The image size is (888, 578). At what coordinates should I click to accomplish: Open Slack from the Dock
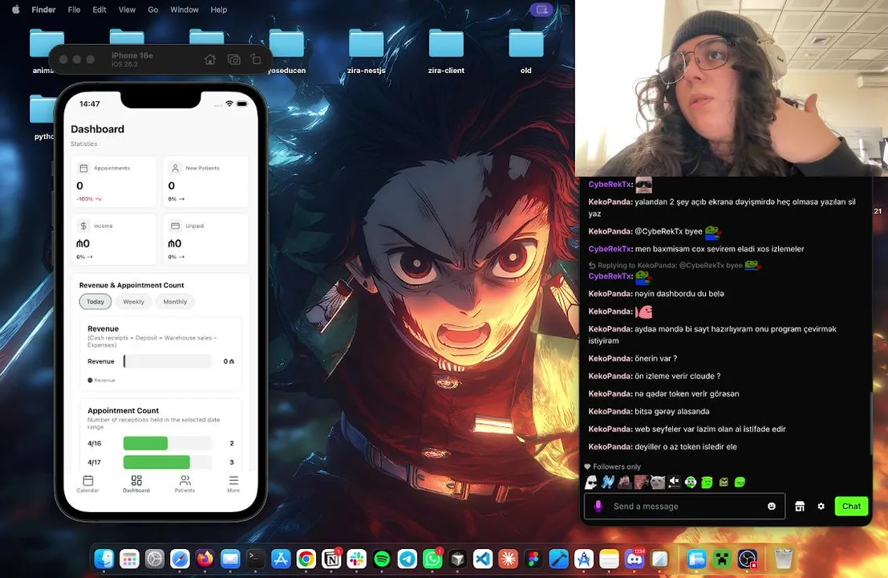click(x=357, y=560)
